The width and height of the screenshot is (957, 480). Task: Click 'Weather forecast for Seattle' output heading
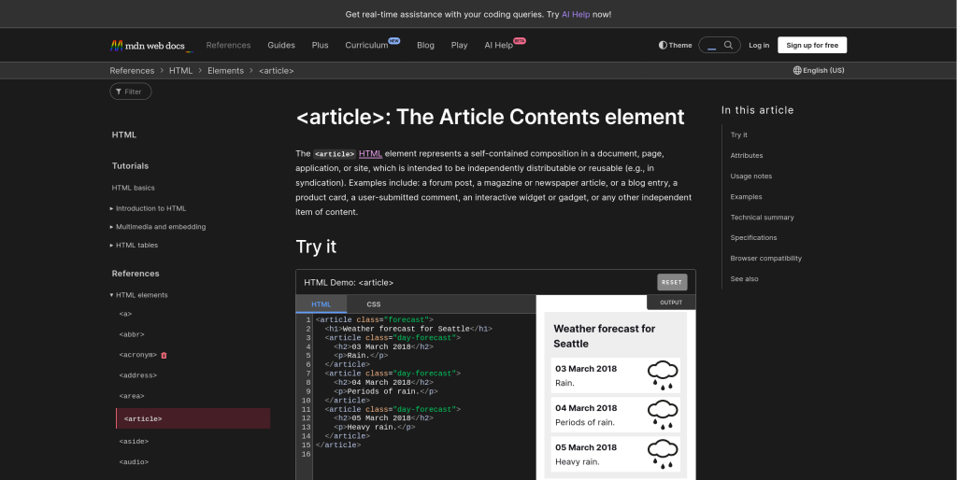coord(605,336)
